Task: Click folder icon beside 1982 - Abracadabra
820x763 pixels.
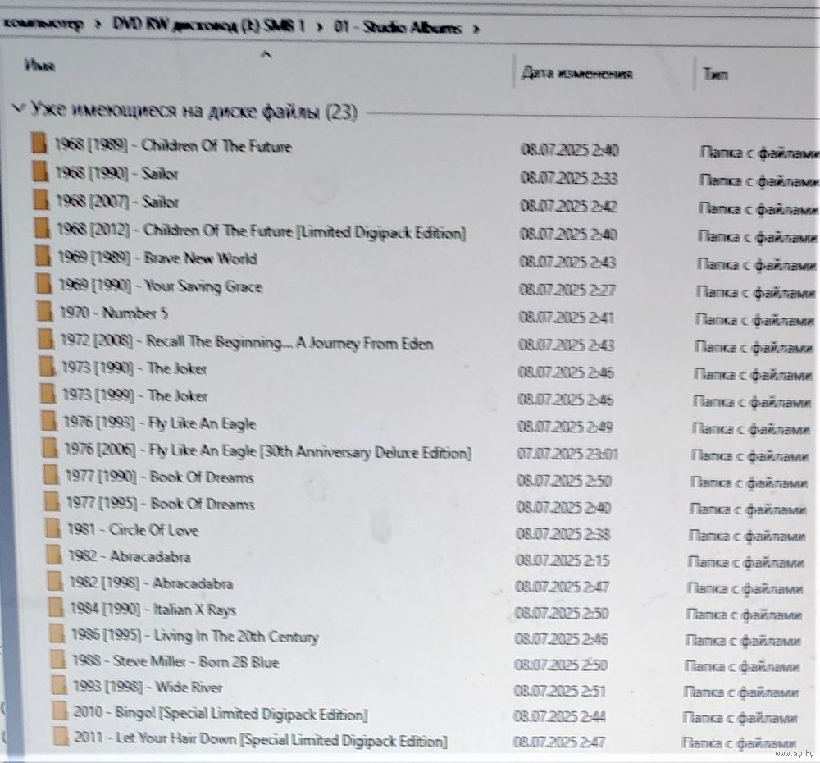Action: (x=54, y=554)
